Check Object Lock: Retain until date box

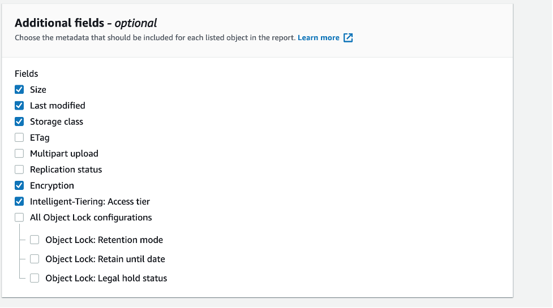click(35, 259)
